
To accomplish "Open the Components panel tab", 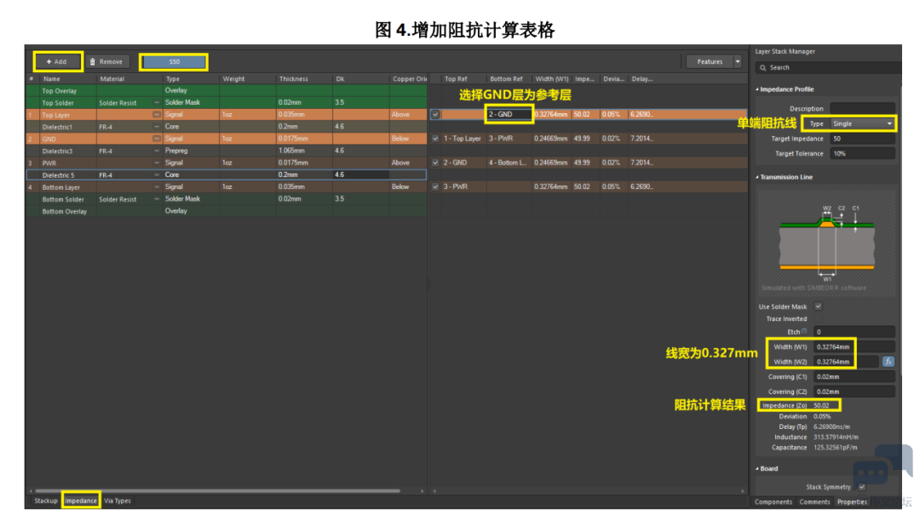I will click(x=773, y=502).
